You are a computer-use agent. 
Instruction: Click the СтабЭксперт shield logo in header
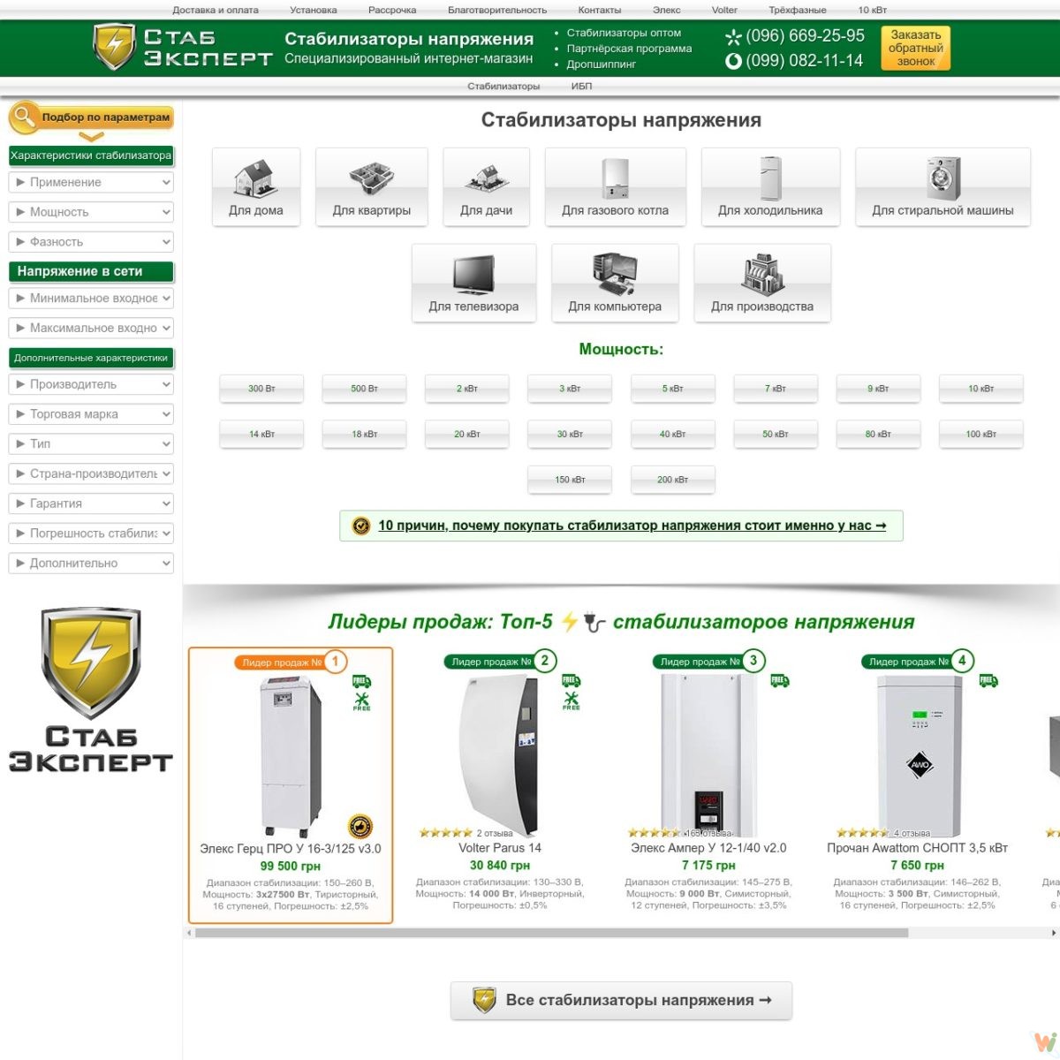tap(115, 47)
